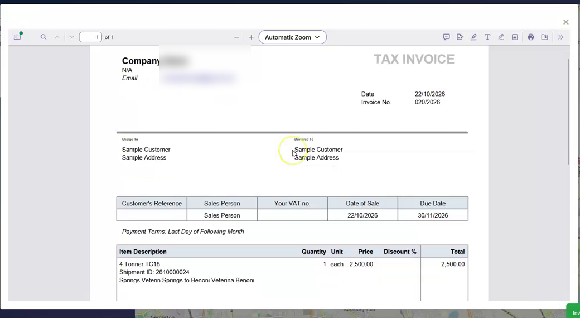Click Springs to Benoni route description

pos(187,280)
